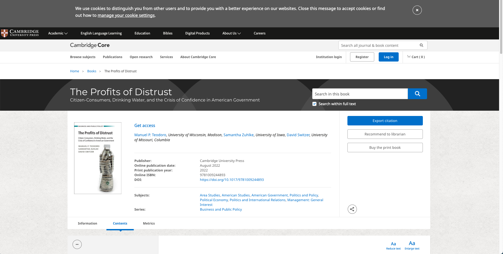Click the book cover thumbnail
Image resolution: width=503 pixels, height=254 pixels.
[98, 158]
